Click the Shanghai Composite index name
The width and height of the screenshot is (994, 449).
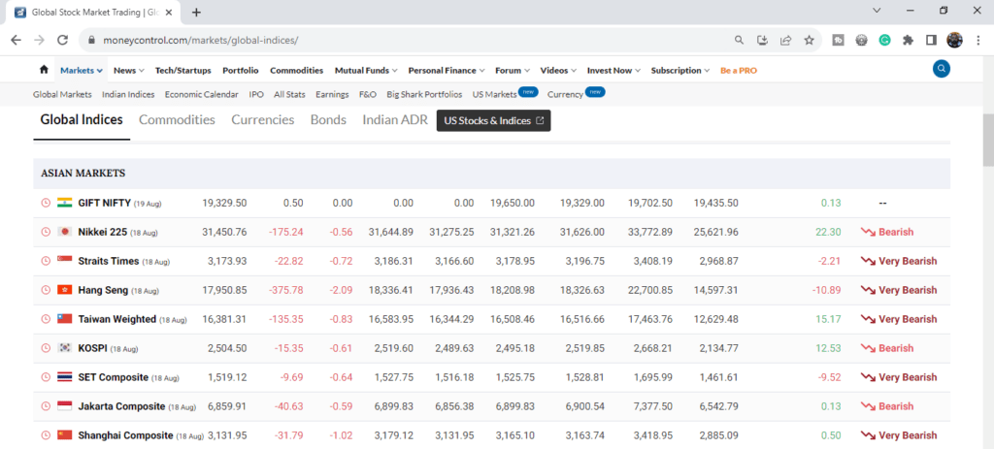125,435
